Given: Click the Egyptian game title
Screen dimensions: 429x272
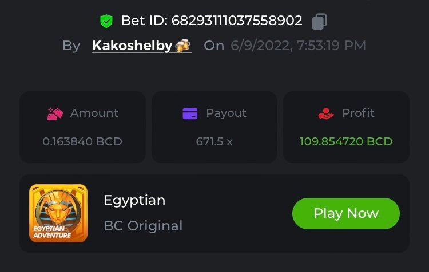Looking at the screenshot, I should [134, 200].
